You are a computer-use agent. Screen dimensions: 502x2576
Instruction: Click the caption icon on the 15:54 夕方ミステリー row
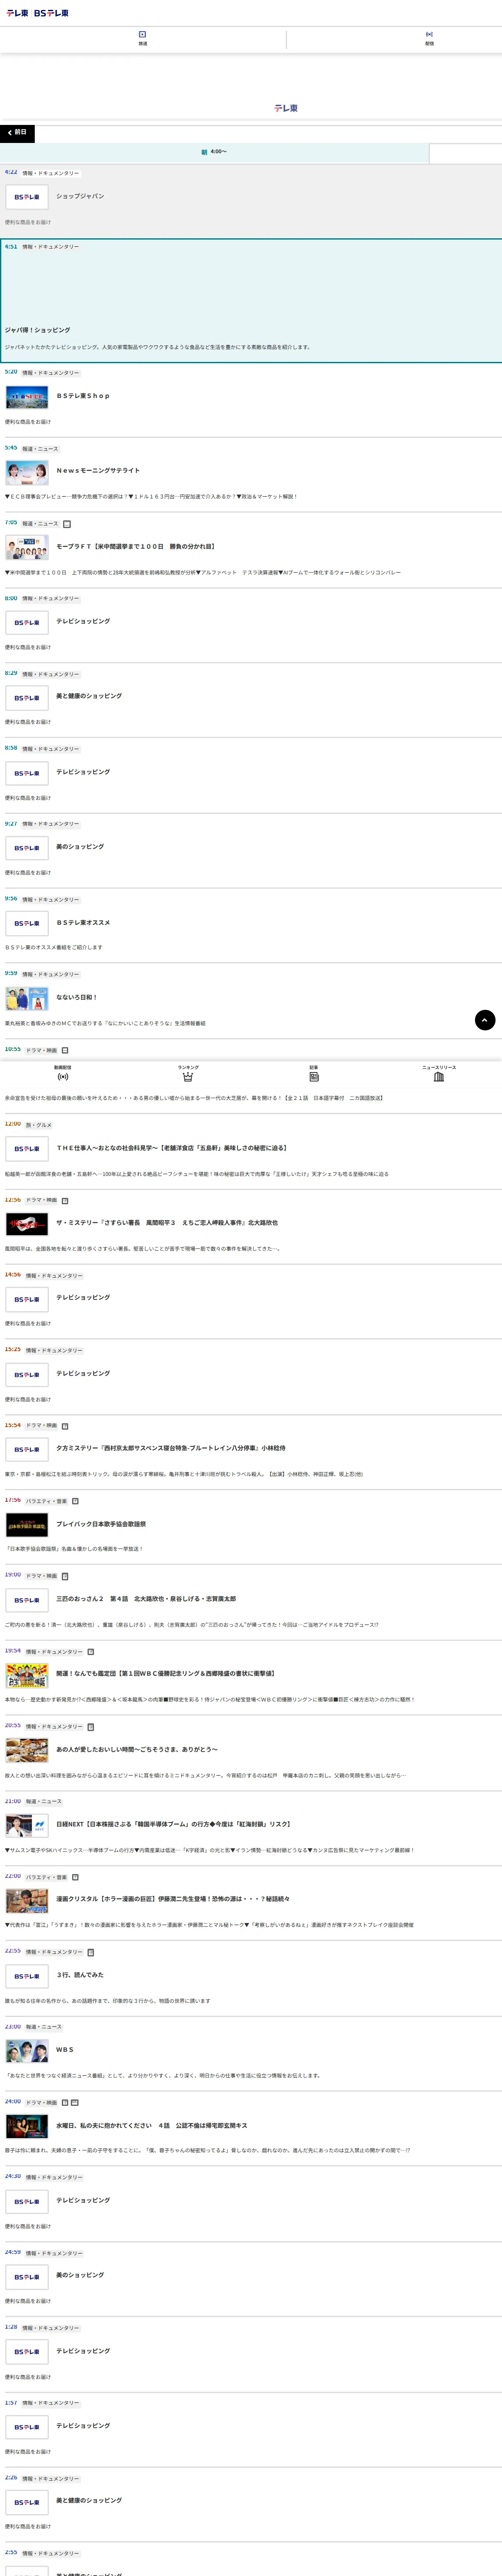click(65, 1426)
